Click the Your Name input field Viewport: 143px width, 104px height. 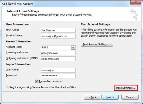tap(58, 30)
